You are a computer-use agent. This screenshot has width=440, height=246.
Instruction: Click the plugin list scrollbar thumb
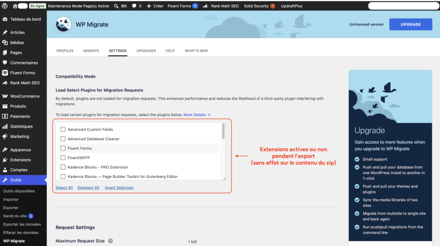tap(223, 131)
